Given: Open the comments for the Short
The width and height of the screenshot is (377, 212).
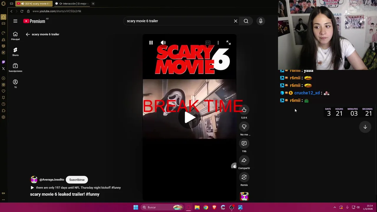Looking at the screenshot, I should [244, 143].
